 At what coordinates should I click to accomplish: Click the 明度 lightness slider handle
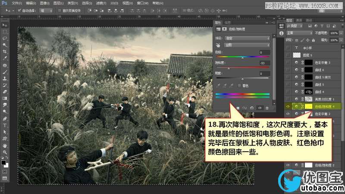(x=242, y=79)
